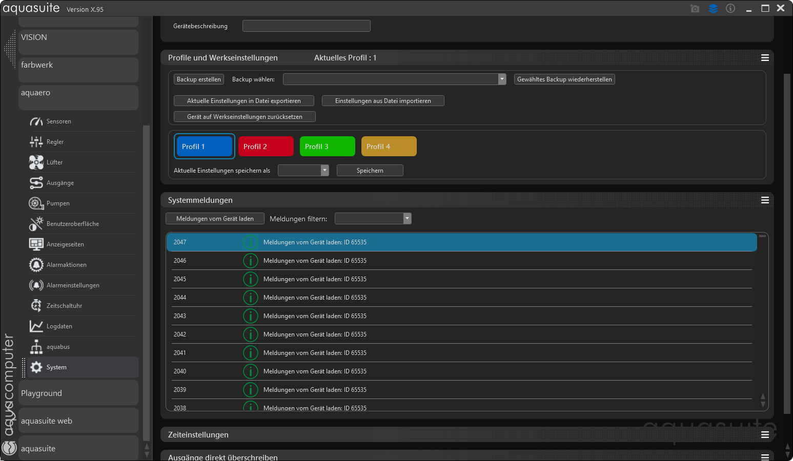
Task: Export current settings to file
Action: tap(244, 101)
